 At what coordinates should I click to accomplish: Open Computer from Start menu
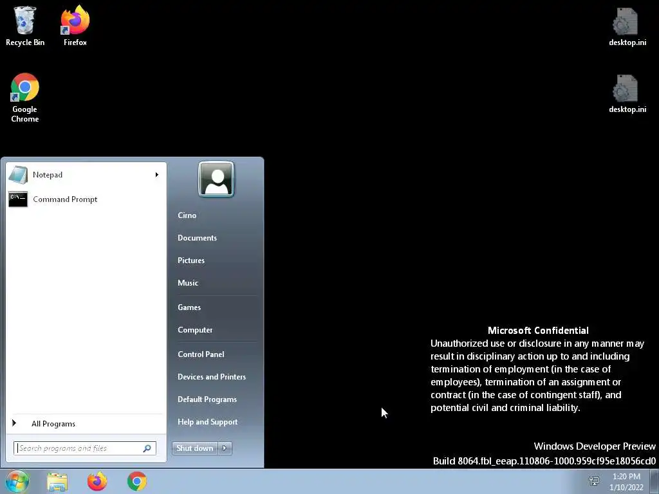(195, 330)
